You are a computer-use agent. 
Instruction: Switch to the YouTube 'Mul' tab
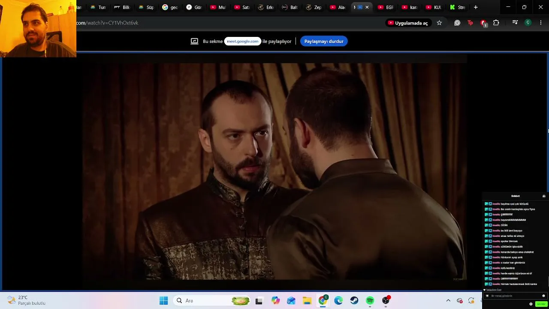pos(218,7)
